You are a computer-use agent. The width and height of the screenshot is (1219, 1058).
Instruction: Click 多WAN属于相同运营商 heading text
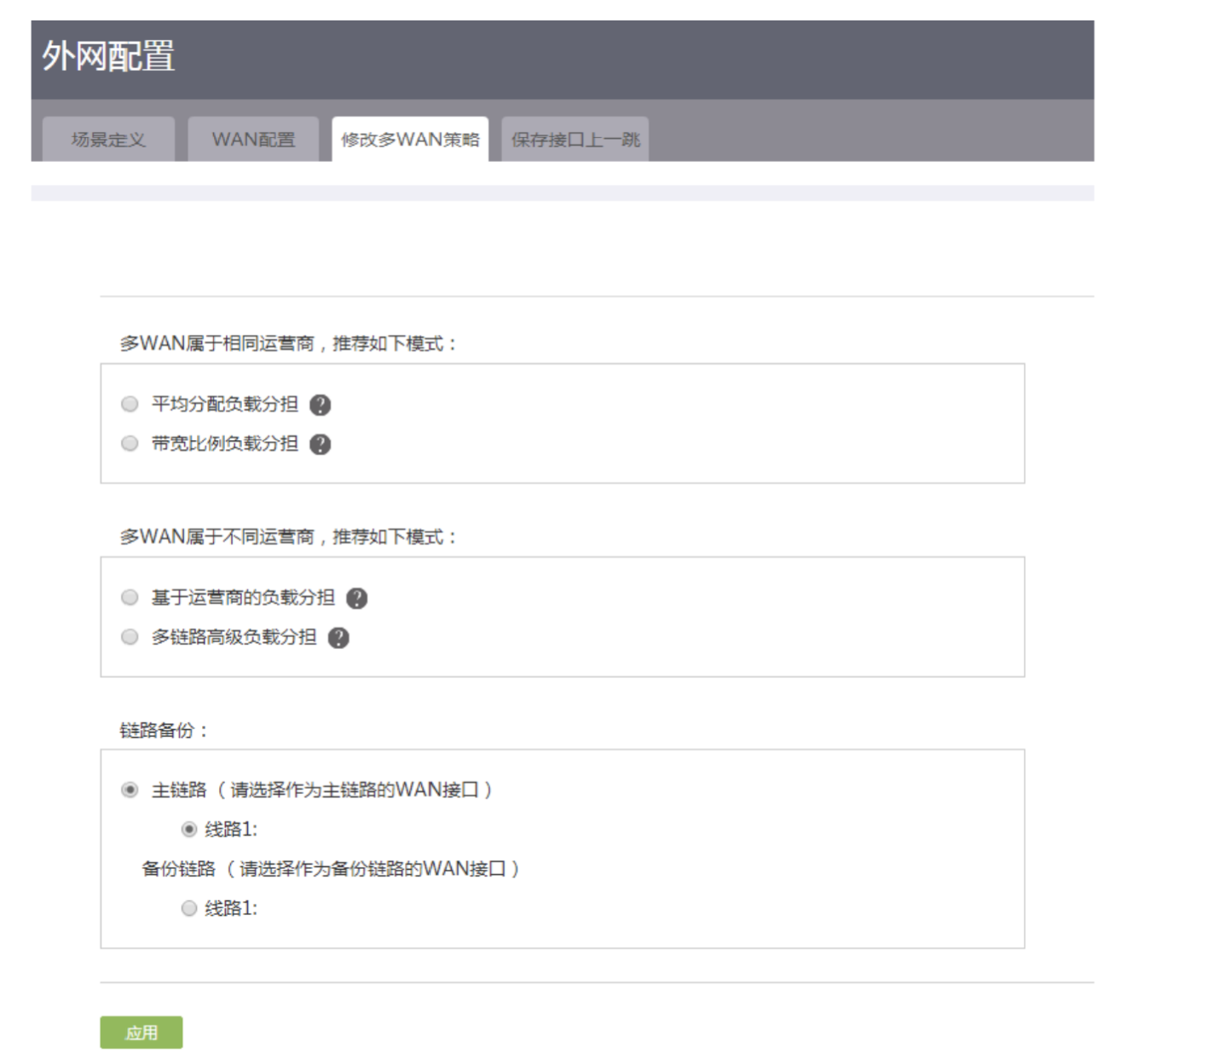point(289,343)
